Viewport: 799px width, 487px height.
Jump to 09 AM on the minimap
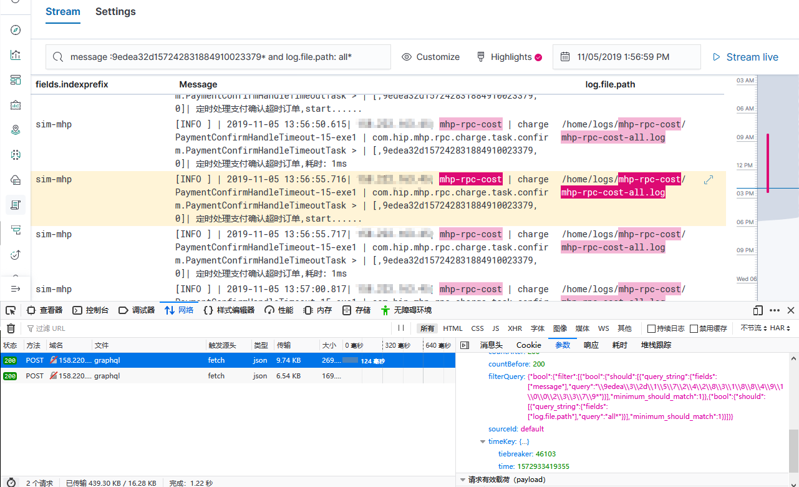point(745,137)
